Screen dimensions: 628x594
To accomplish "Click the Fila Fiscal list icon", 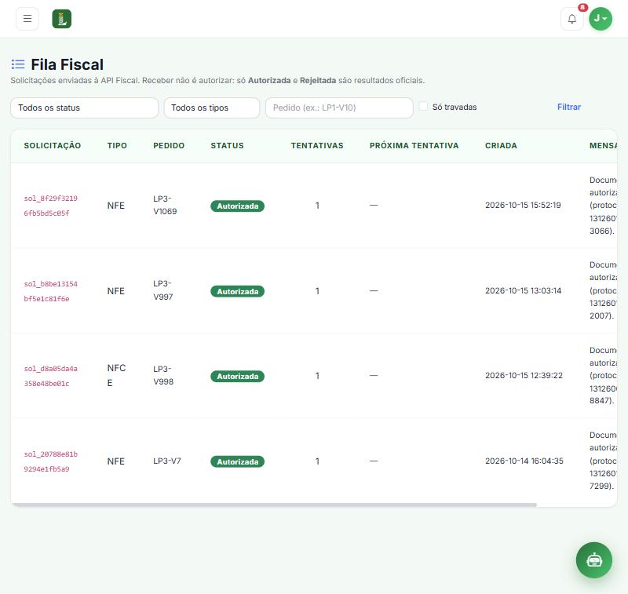I will [18, 64].
